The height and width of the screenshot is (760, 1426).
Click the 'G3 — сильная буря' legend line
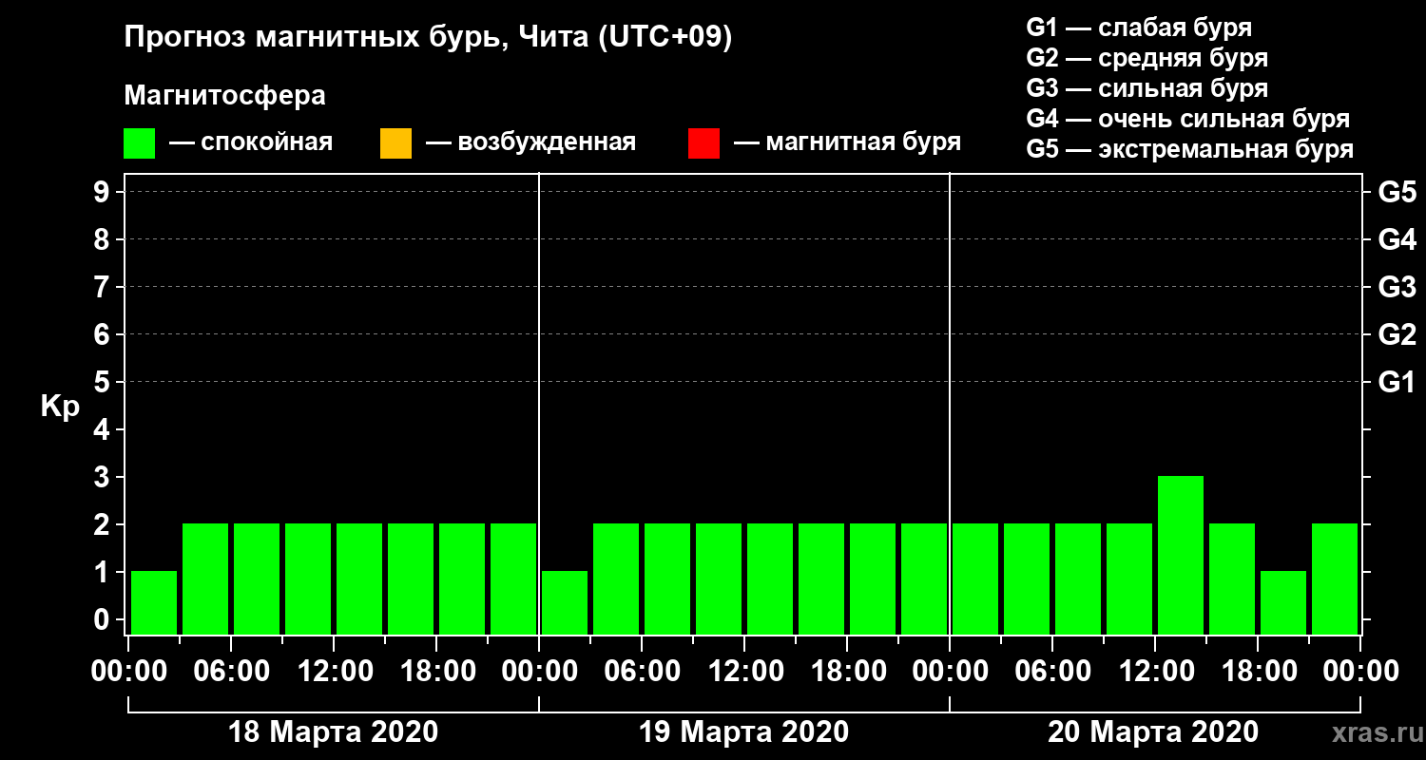pos(1147,88)
